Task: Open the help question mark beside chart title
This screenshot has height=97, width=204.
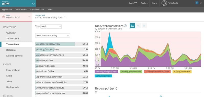Action: 125,26
